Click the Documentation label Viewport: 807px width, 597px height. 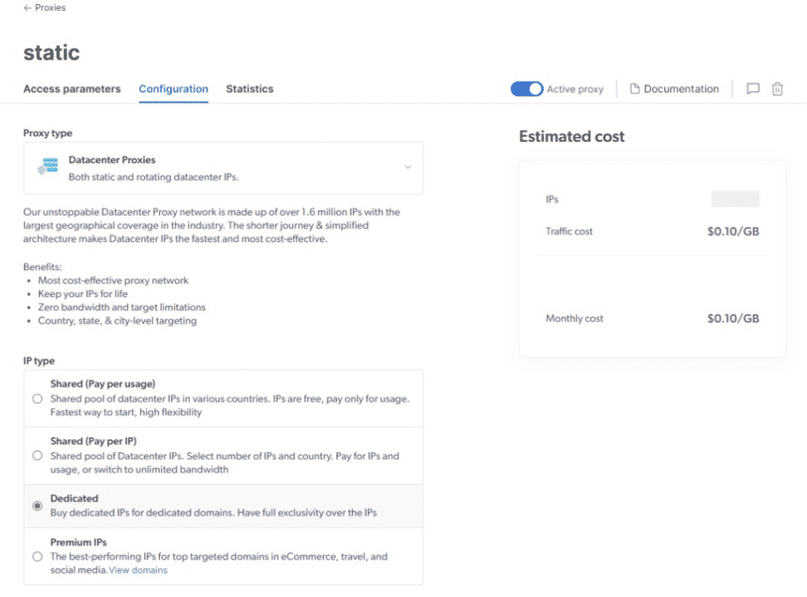[681, 88]
